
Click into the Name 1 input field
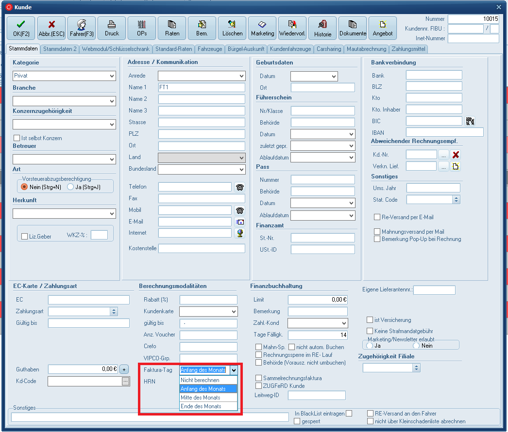click(201, 88)
